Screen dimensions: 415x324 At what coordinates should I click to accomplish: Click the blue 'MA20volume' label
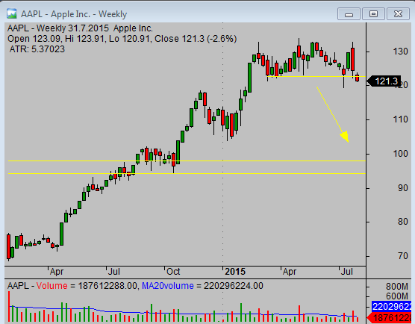[x=168, y=286]
